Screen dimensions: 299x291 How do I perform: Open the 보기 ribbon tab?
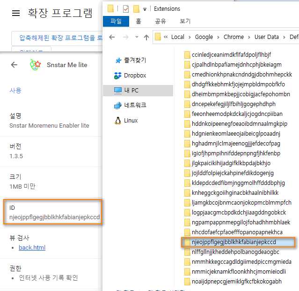(x=185, y=21)
